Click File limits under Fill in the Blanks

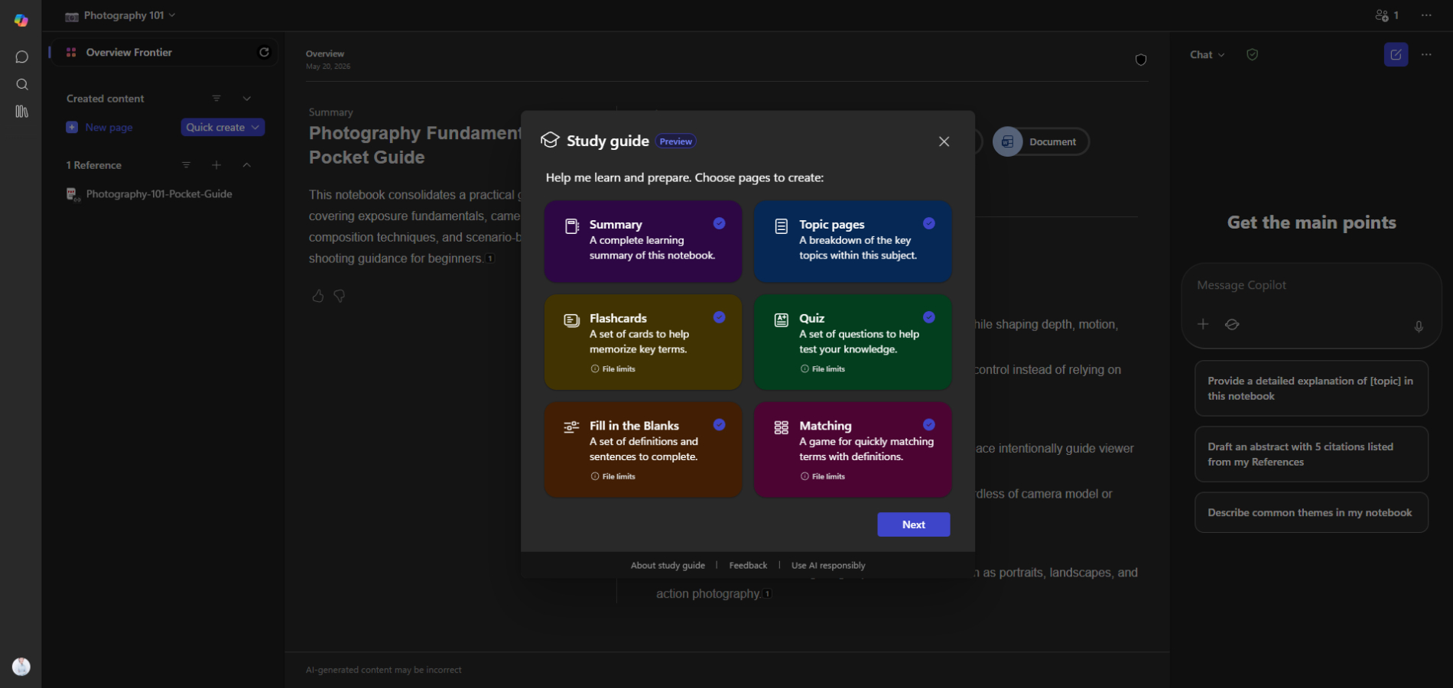[613, 477]
